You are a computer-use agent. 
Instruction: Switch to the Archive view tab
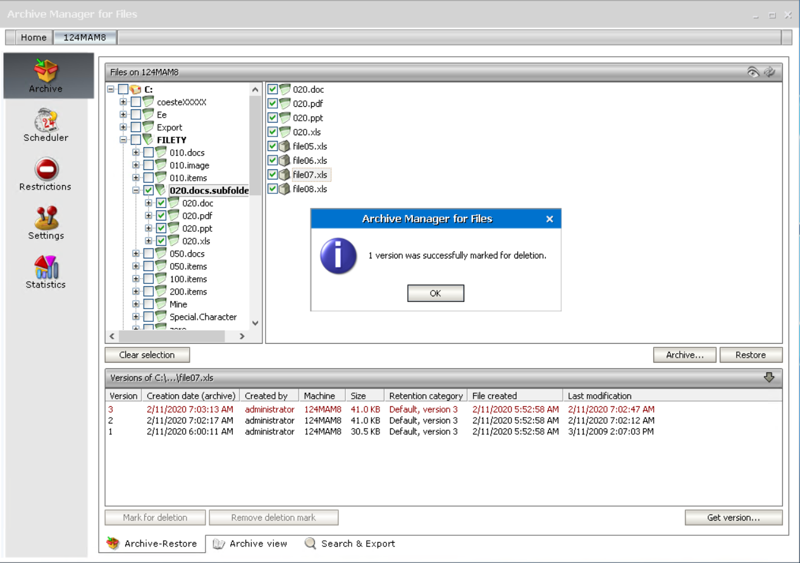pos(250,543)
